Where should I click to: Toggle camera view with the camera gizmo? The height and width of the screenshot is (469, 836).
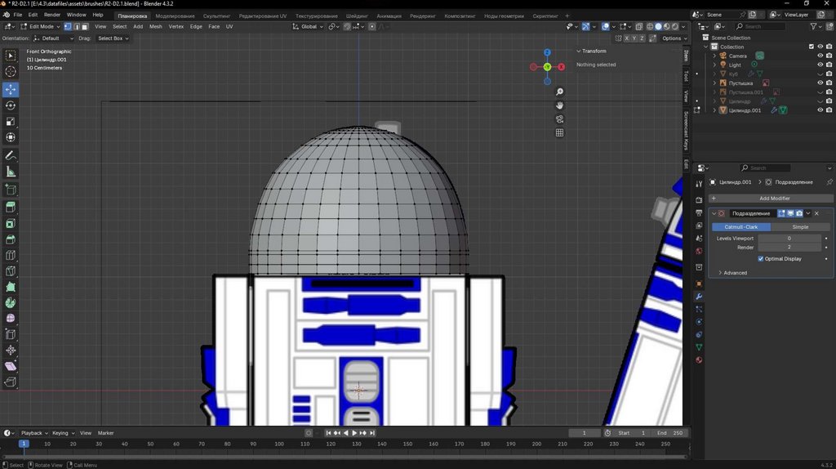tap(560, 118)
